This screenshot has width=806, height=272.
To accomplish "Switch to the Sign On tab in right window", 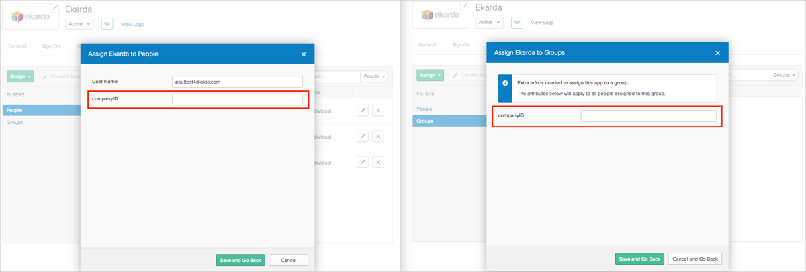I will [461, 45].
